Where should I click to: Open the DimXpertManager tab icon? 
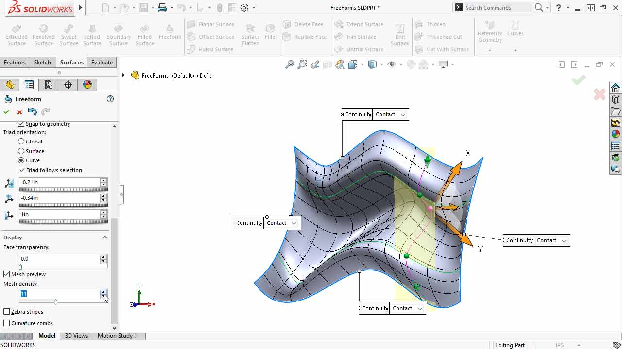coord(68,85)
